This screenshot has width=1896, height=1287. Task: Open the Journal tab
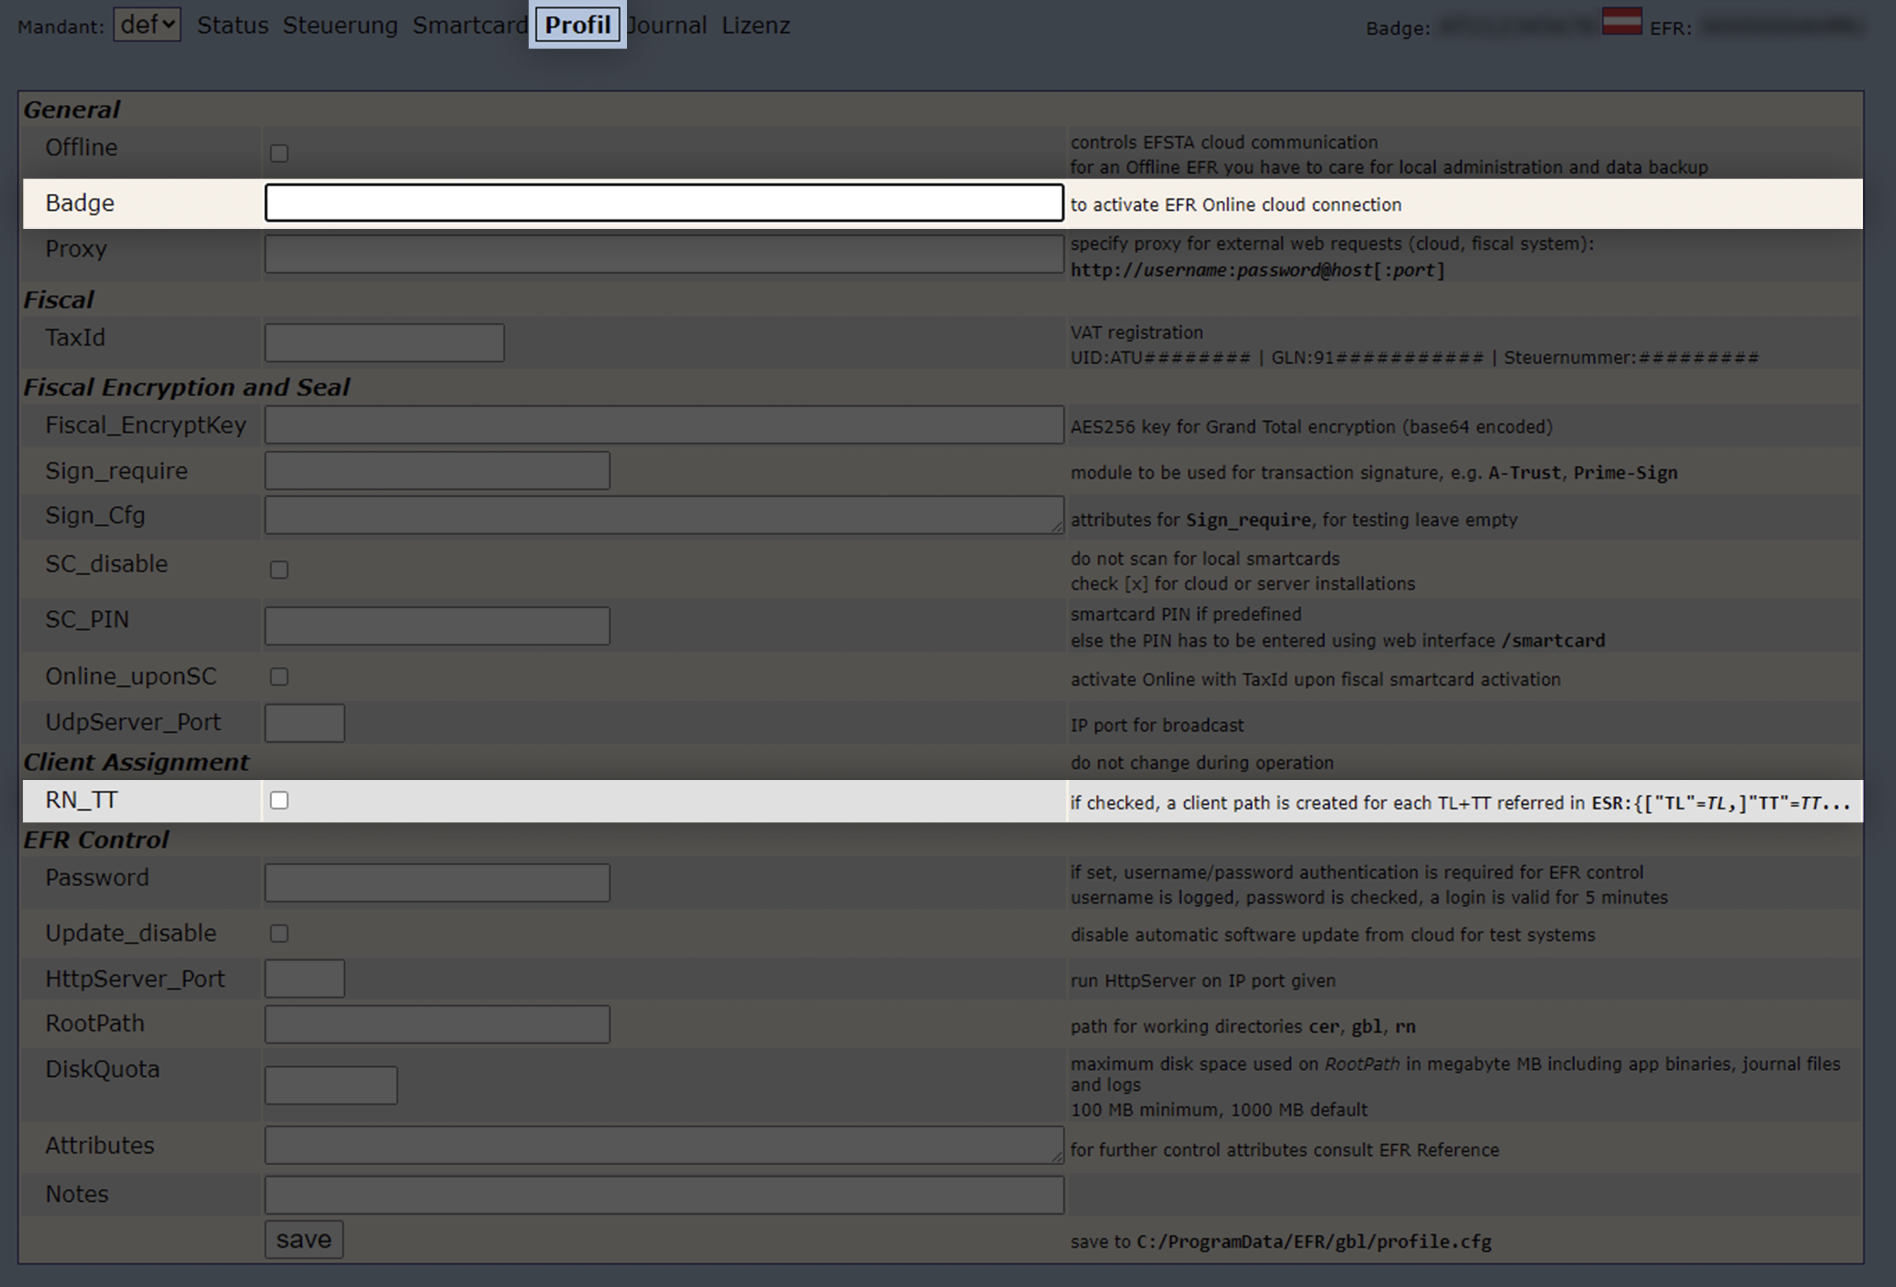(669, 25)
